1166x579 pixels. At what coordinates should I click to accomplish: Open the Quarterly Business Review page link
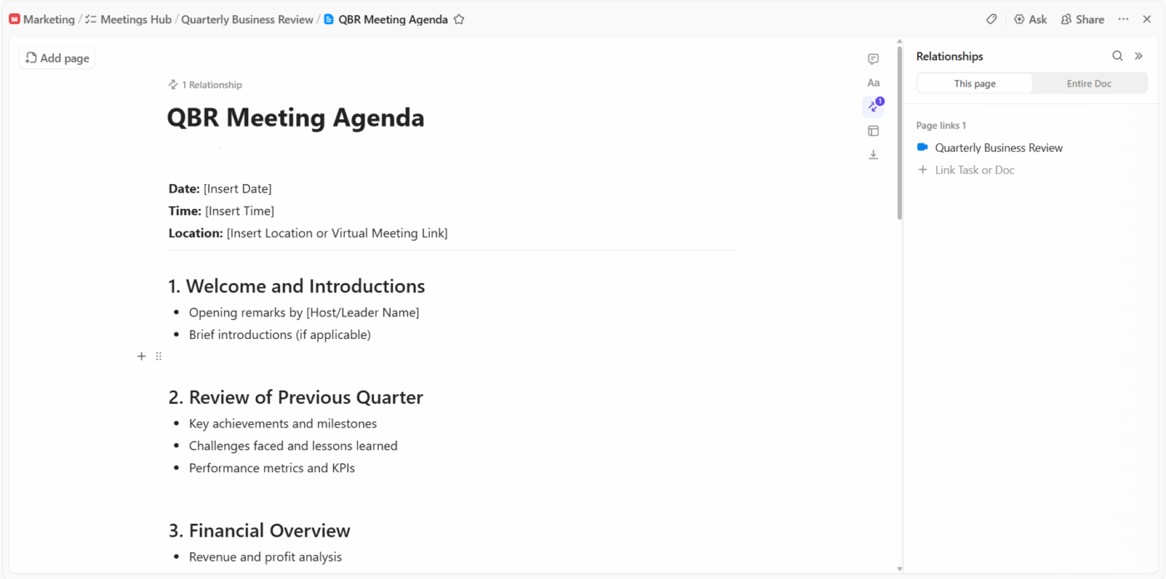[999, 147]
